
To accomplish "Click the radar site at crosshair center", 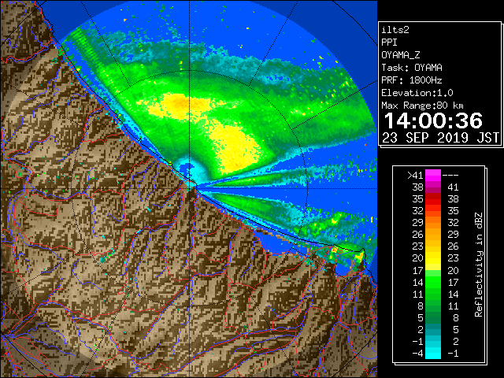I will (190, 188).
